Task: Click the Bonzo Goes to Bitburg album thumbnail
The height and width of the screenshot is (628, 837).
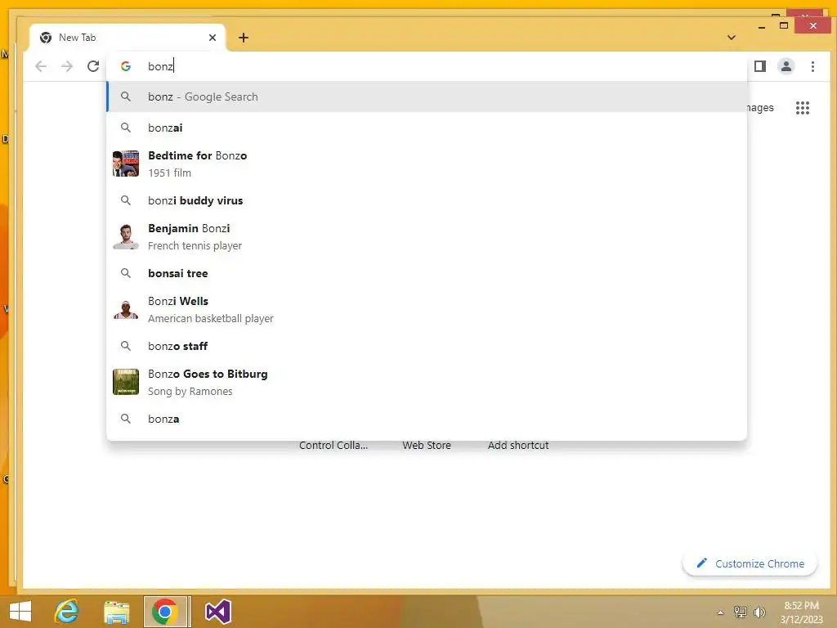Action: (126, 382)
